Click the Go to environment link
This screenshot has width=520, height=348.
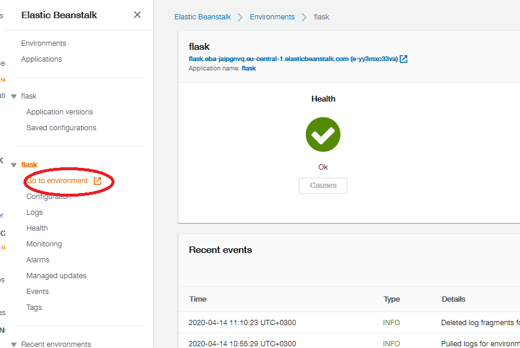pyautogui.click(x=57, y=181)
